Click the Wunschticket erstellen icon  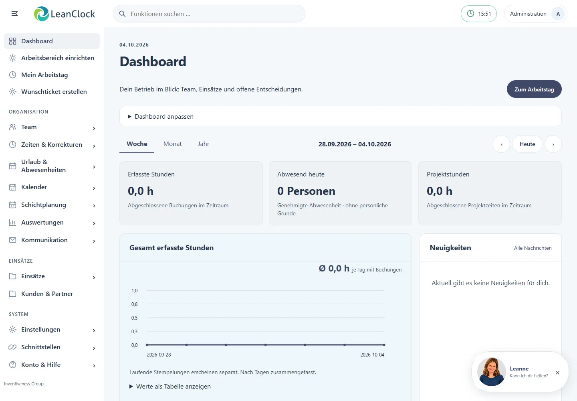pyautogui.click(x=13, y=91)
